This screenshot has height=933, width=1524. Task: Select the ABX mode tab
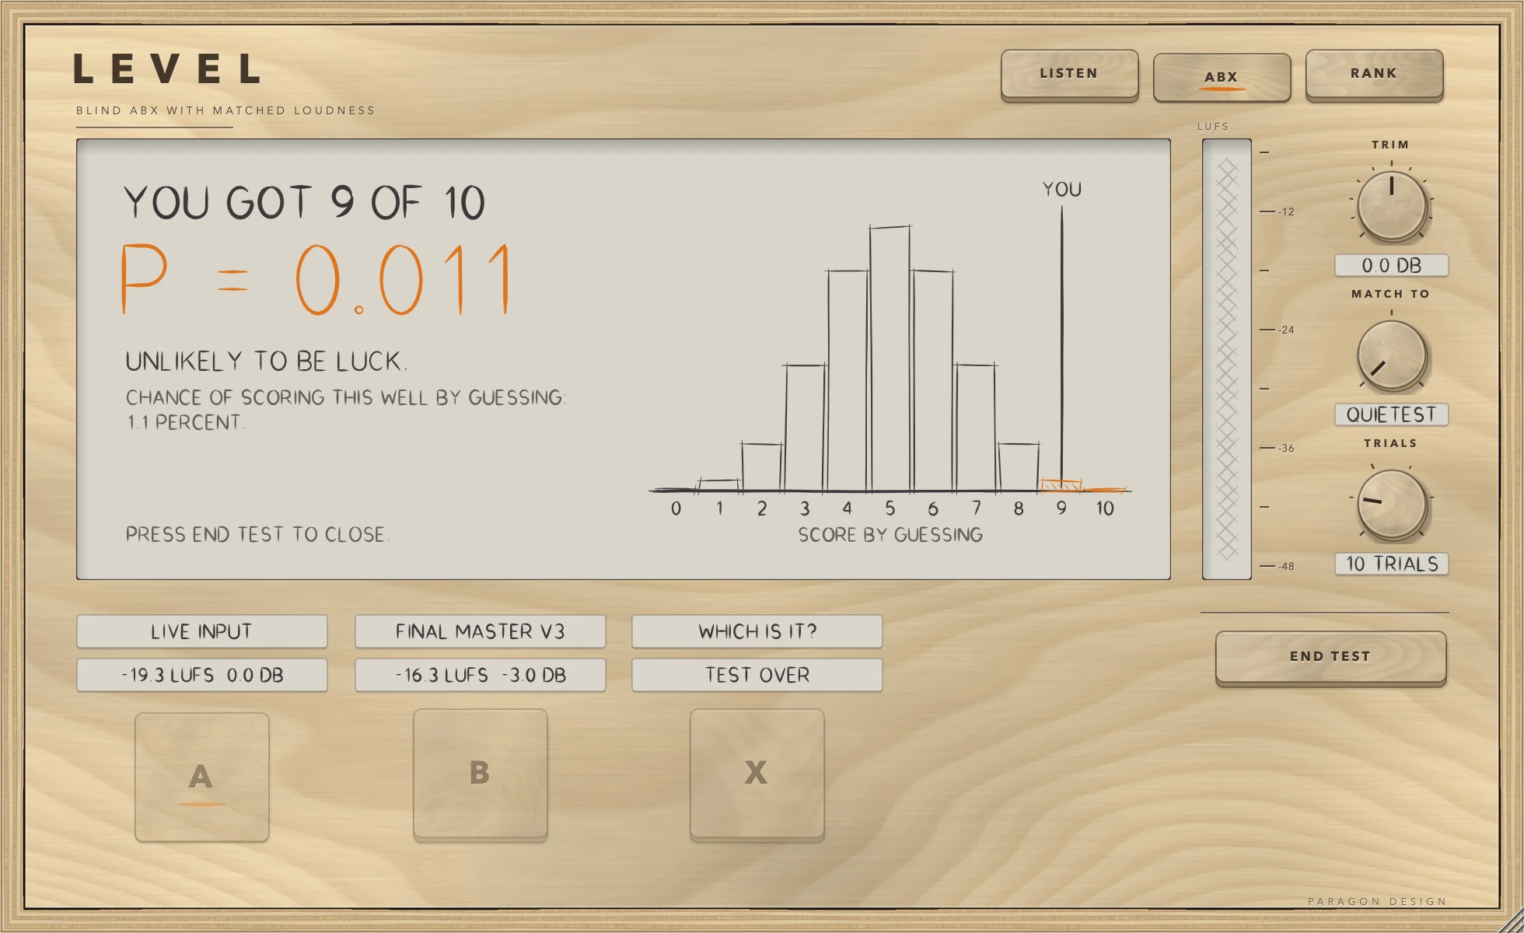pyautogui.click(x=1222, y=76)
